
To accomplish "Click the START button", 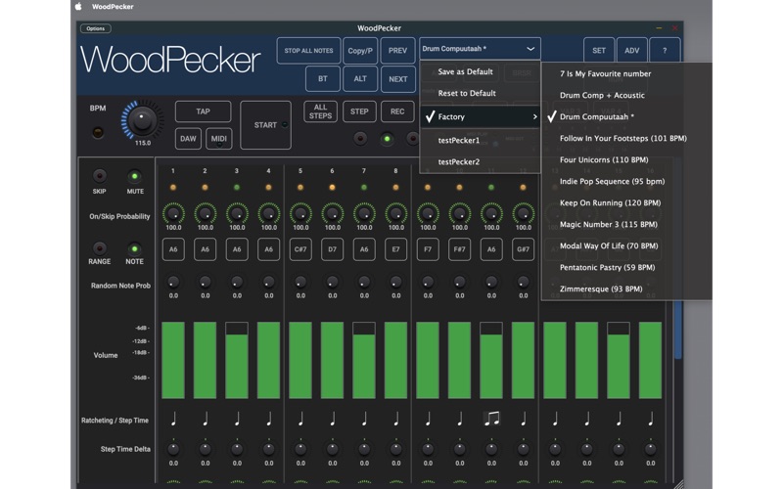I will 265,125.
